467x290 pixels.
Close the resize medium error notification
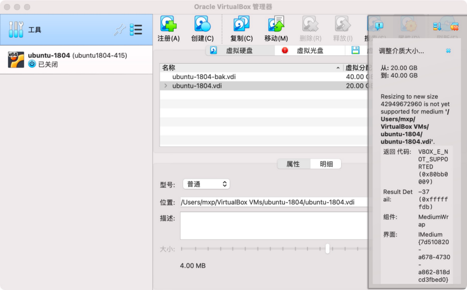point(448,51)
